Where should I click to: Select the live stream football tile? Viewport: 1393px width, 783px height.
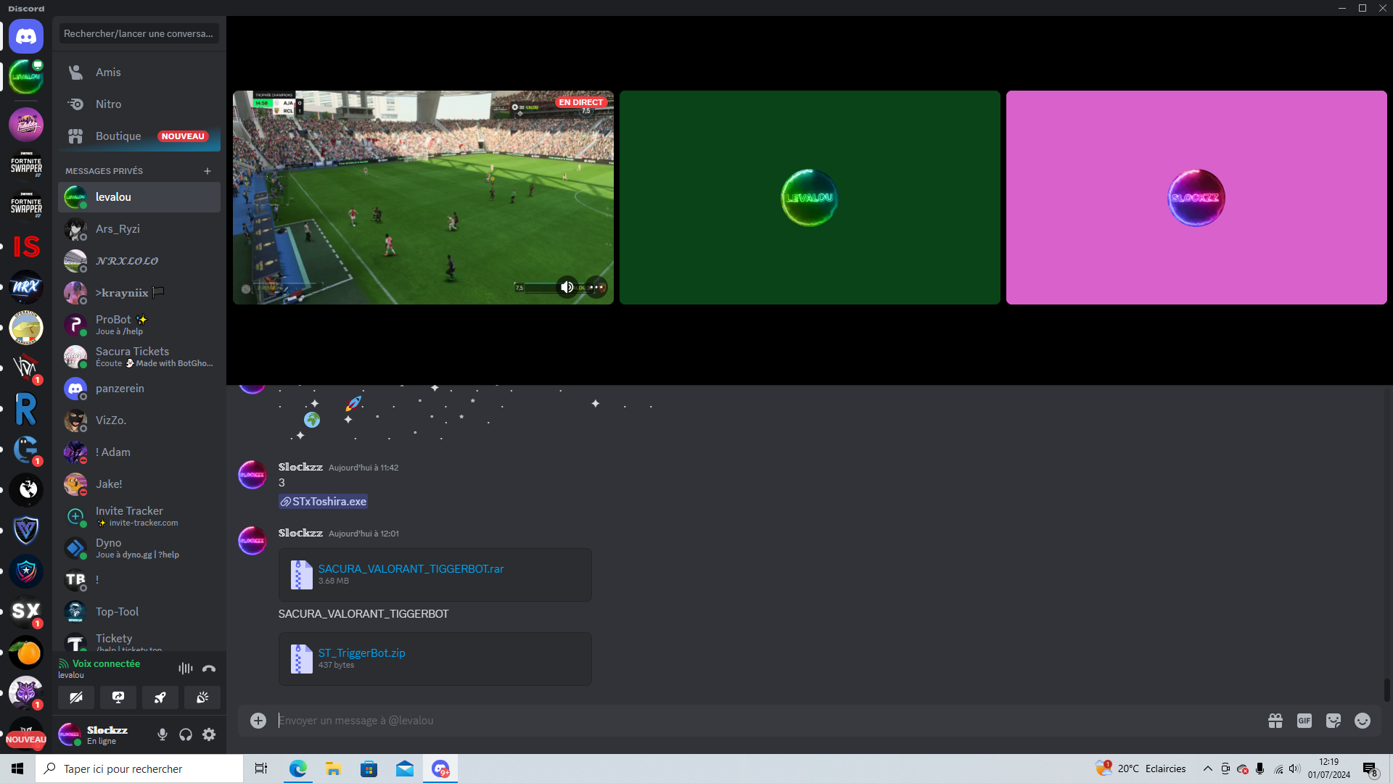(423, 197)
